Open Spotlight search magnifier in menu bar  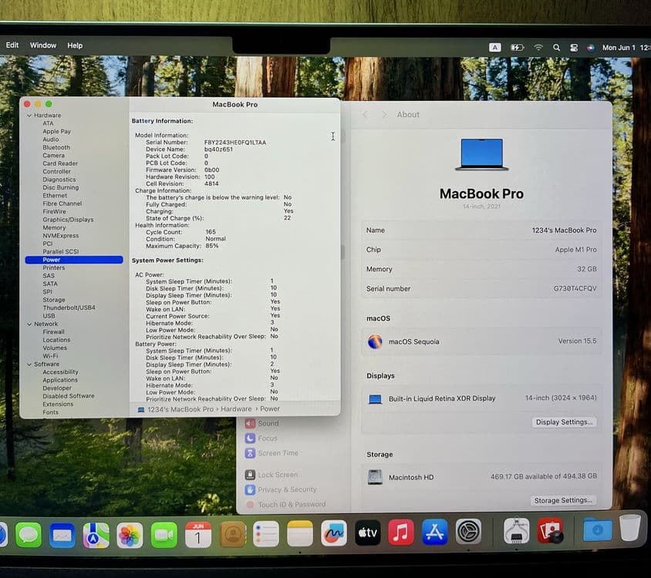556,48
